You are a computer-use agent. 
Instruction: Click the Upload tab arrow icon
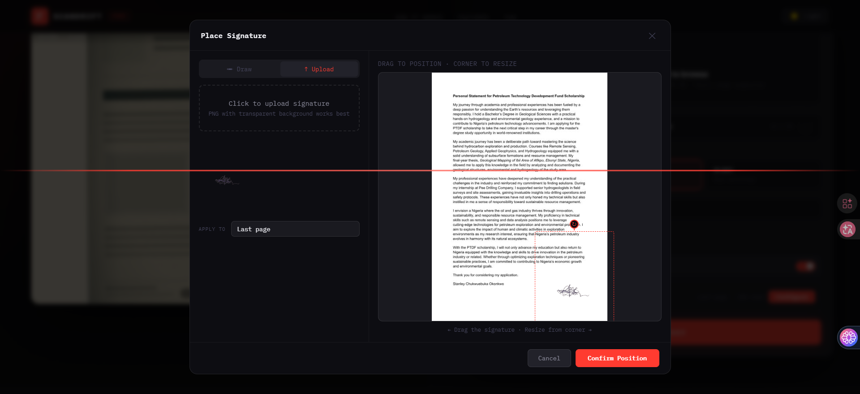point(306,69)
